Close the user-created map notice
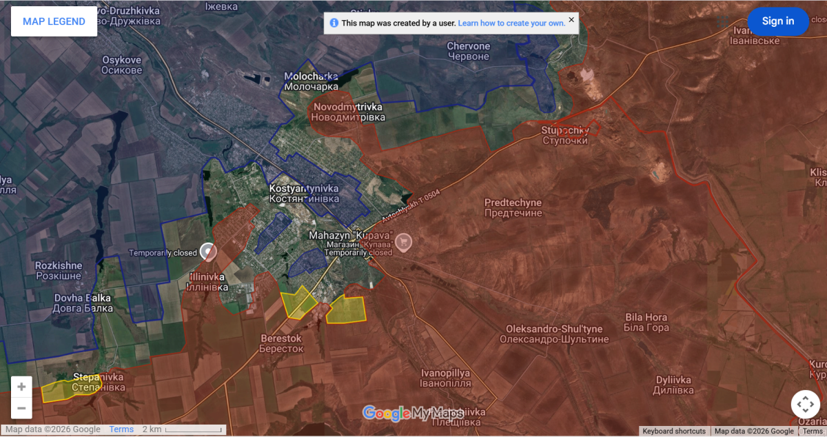The height and width of the screenshot is (437, 827). (571, 20)
